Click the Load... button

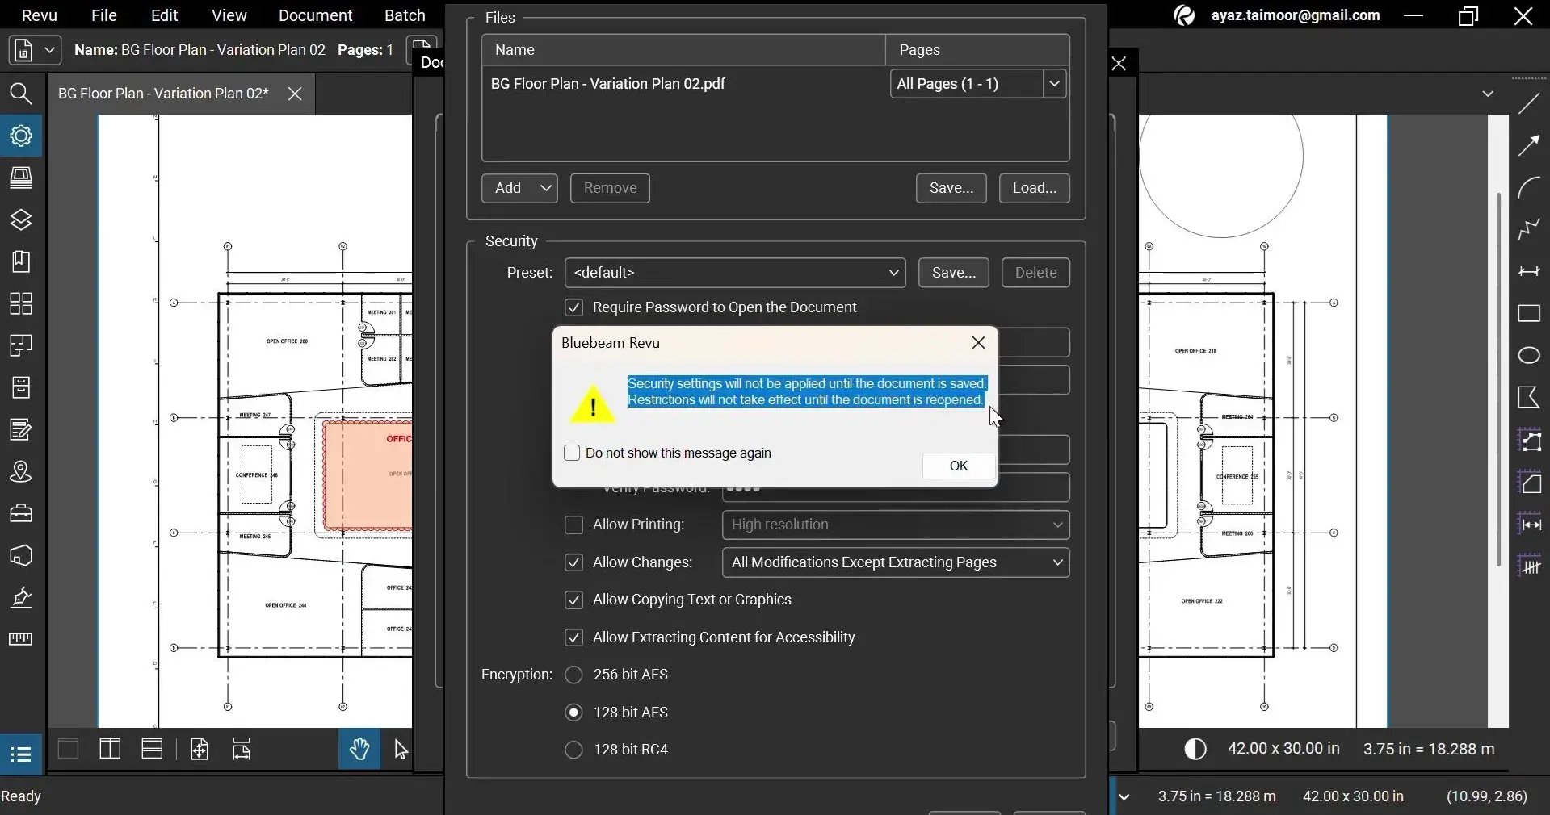[1035, 188]
